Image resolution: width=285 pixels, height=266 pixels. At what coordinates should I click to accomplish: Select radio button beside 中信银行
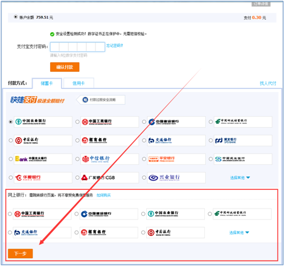pyautogui.click(x=77, y=159)
